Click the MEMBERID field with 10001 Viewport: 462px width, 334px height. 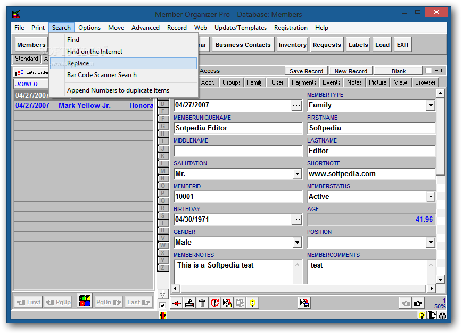pyautogui.click(x=238, y=197)
